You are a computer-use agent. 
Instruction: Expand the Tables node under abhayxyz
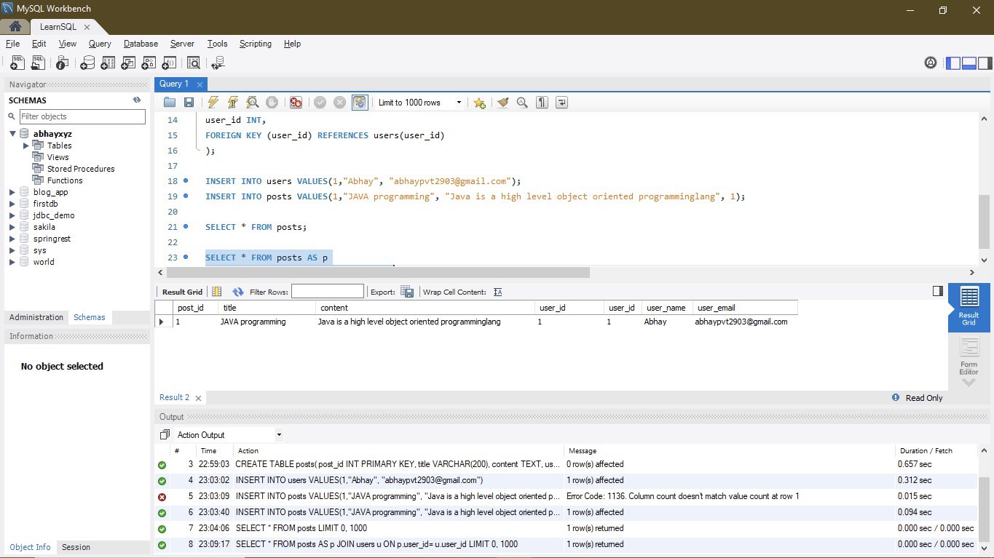[26, 146]
